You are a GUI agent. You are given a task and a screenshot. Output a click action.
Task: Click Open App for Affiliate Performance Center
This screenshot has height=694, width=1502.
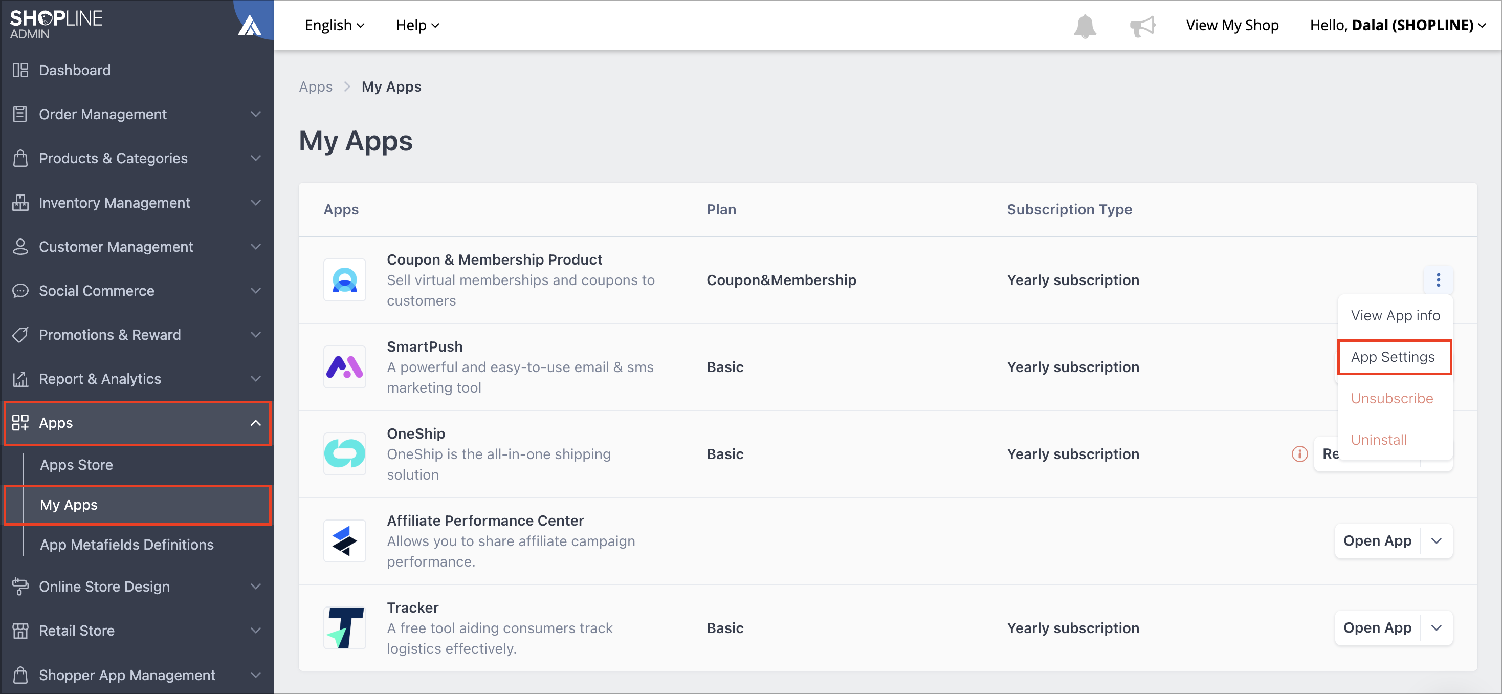(1377, 540)
